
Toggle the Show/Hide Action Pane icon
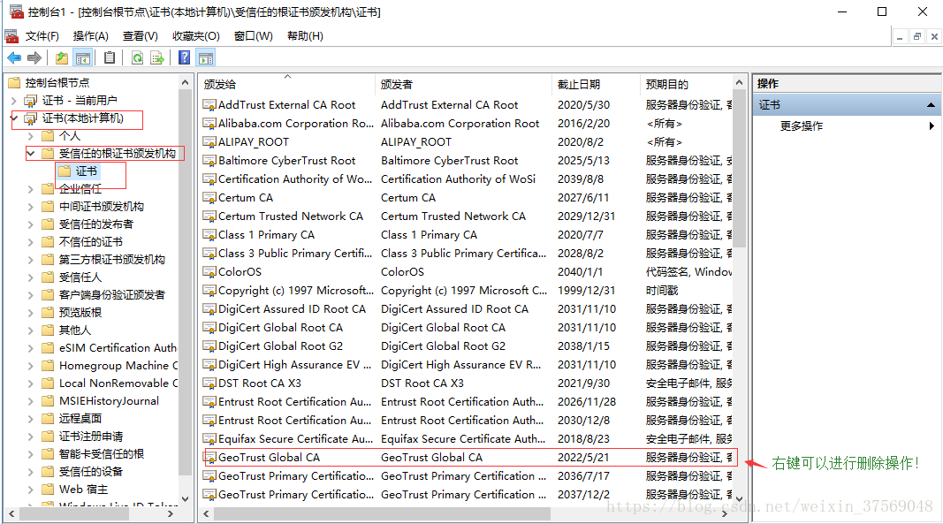206,57
